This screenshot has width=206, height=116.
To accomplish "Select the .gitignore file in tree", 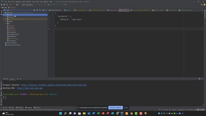I will point(12,28).
